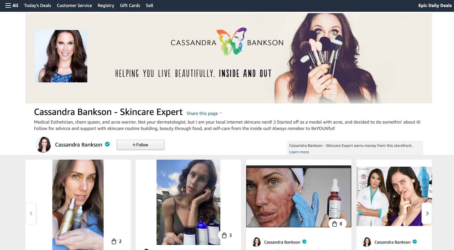The height and width of the screenshot is (250, 454).
Task: Open the All hamburger menu
Action: pos(12,5)
